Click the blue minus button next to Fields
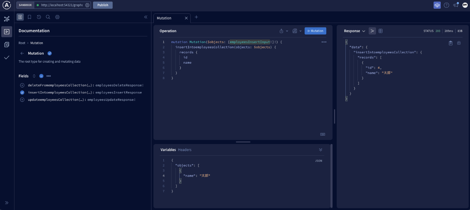Viewport: 470px width, 210px height. tap(41, 76)
